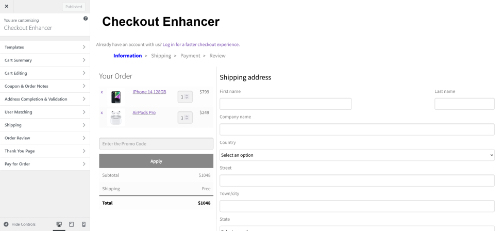Remove iPhone 14 128GB from the order

[102, 92]
